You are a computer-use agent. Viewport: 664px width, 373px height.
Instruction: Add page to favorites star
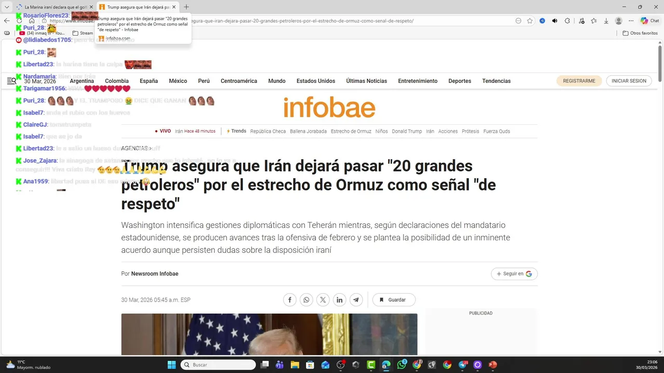pyautogui.click(x=530, y=21)
